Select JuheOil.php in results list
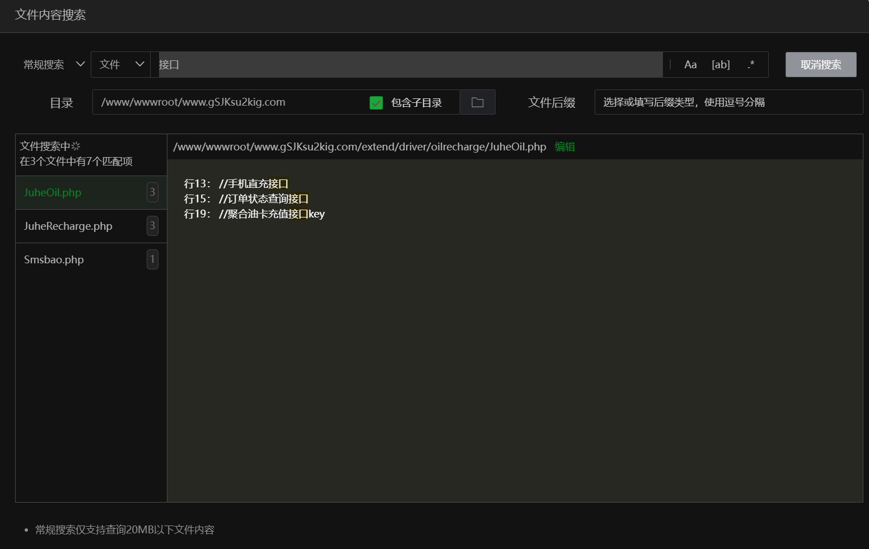Image resolution: width=869 pixels, height=549 pixels. pyautogui.click(x=53, y=193)
